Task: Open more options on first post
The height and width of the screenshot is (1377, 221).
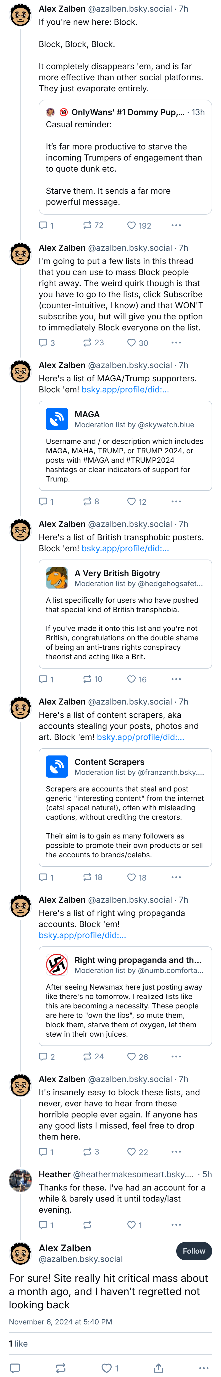Action: [x=176, y=226]
